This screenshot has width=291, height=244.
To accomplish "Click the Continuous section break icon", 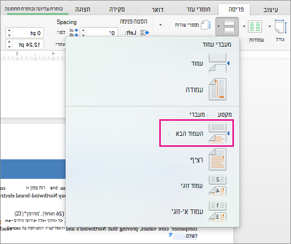I will coord(217,159).
